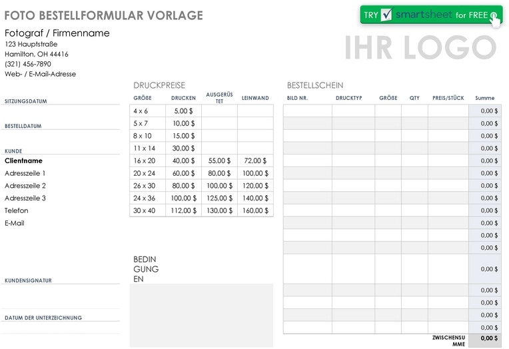Click the 55,00 $ Ausgerüstet price cell

click(x=219, y=161)
